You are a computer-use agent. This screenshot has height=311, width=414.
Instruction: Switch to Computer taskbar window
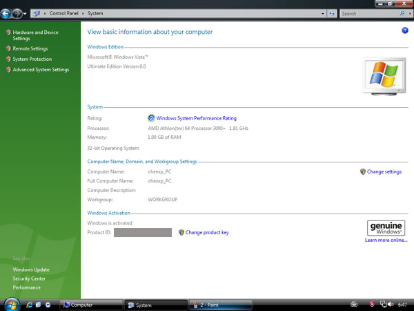point(91,305)
